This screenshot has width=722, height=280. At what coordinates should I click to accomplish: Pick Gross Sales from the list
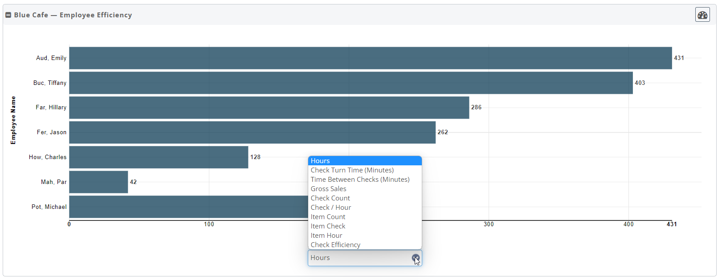[x=328, y=189]
